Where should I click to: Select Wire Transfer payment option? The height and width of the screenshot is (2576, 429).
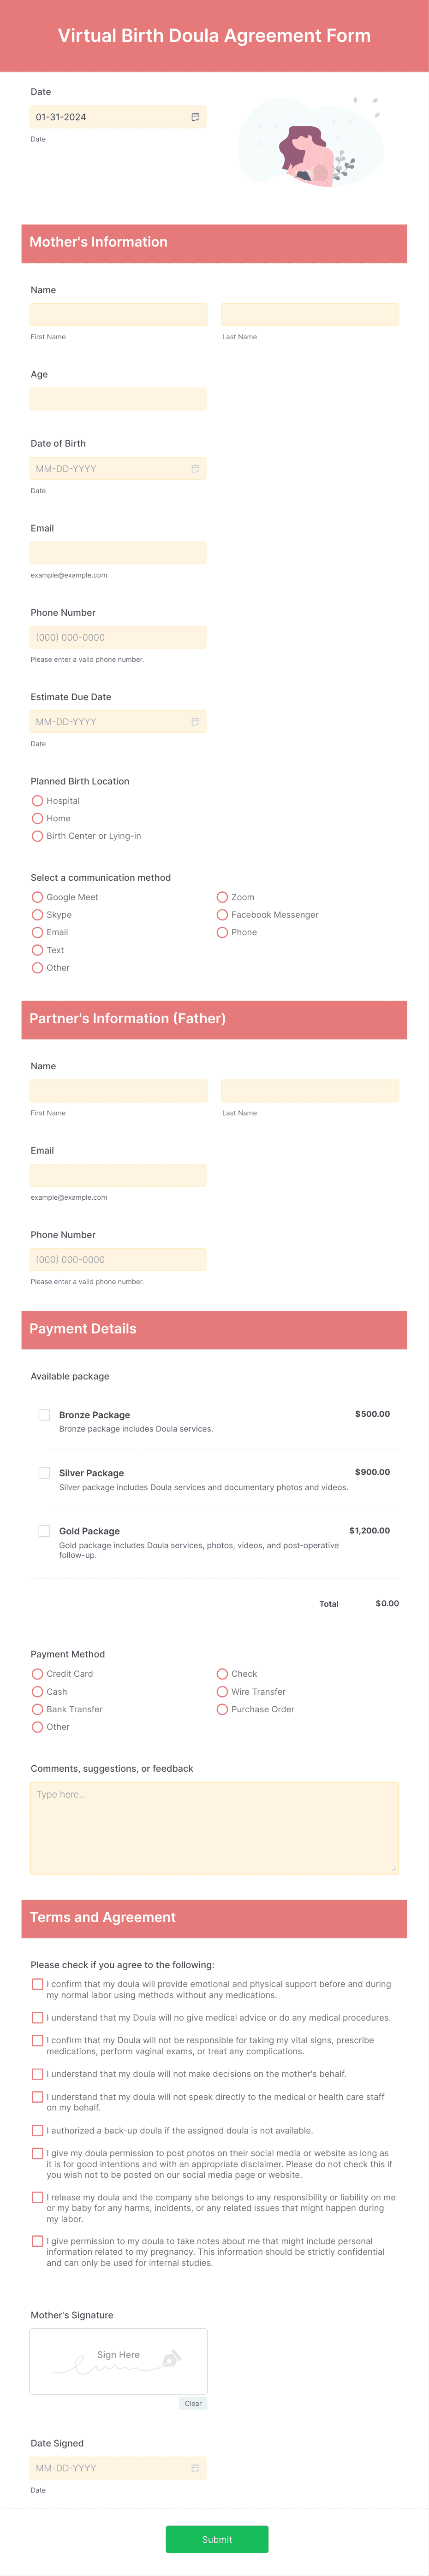click(222, 1692)
